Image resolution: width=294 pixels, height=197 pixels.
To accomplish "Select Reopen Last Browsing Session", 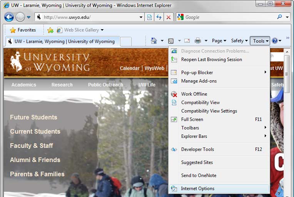I will click(219, 60).
